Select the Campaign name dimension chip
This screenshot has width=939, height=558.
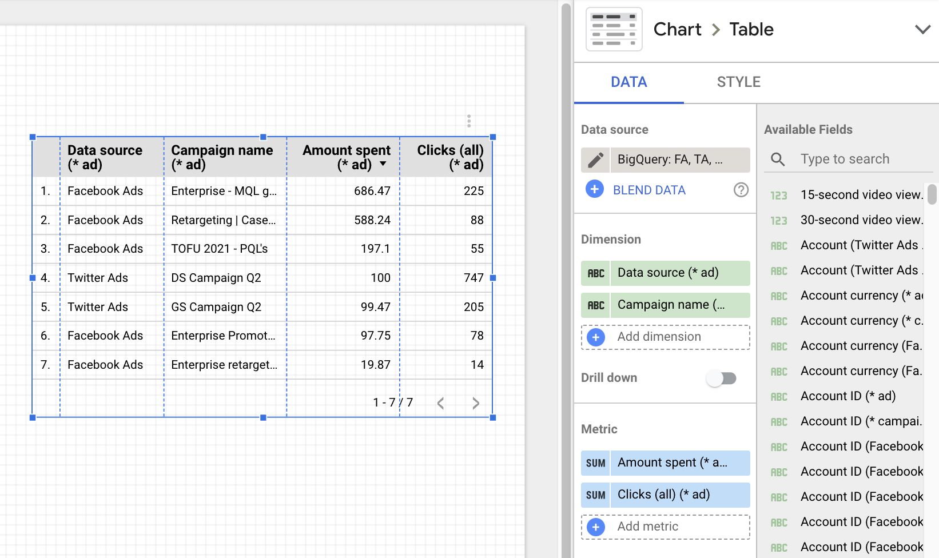[679, 305]
